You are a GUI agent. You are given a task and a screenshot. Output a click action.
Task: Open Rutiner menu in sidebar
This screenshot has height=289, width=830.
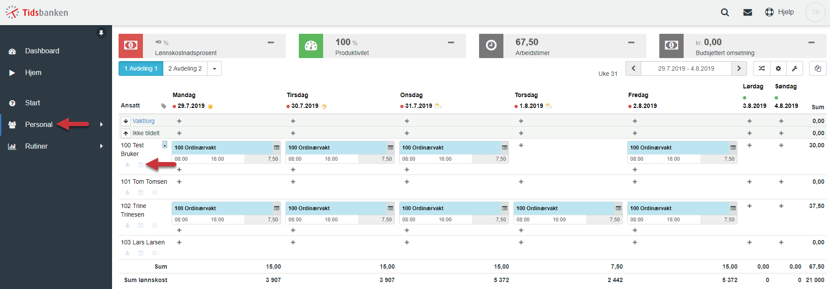pos(36,146)
